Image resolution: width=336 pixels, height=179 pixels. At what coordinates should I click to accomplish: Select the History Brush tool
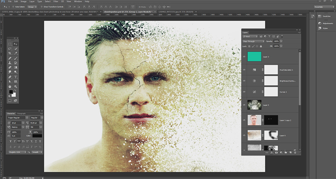point(16,63)
